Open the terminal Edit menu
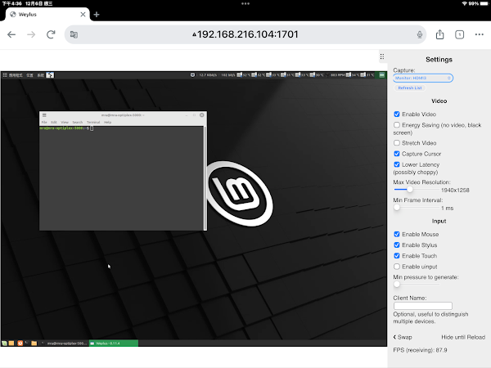491x368 pixels. pyautogui.click(x=54, y=123)
